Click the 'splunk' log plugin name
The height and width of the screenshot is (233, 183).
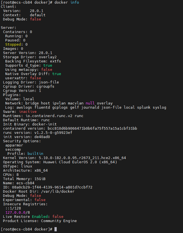[x=144, y=108]
